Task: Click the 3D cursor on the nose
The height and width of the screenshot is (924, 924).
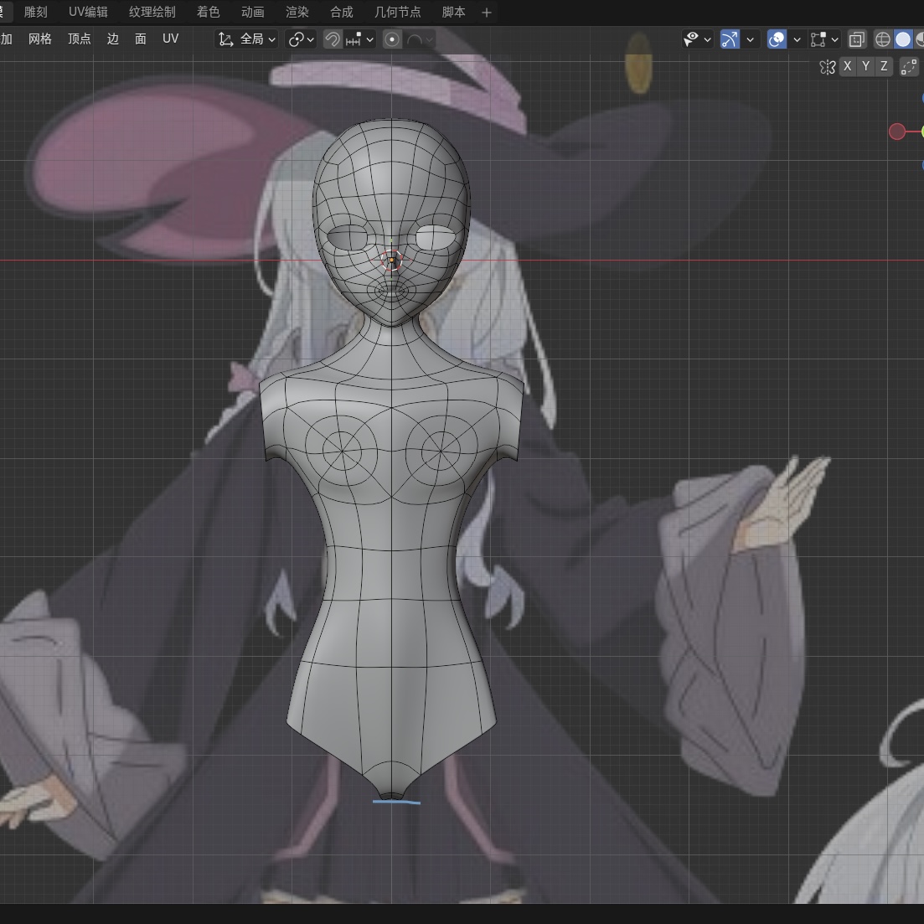Action: click(391, 260)
